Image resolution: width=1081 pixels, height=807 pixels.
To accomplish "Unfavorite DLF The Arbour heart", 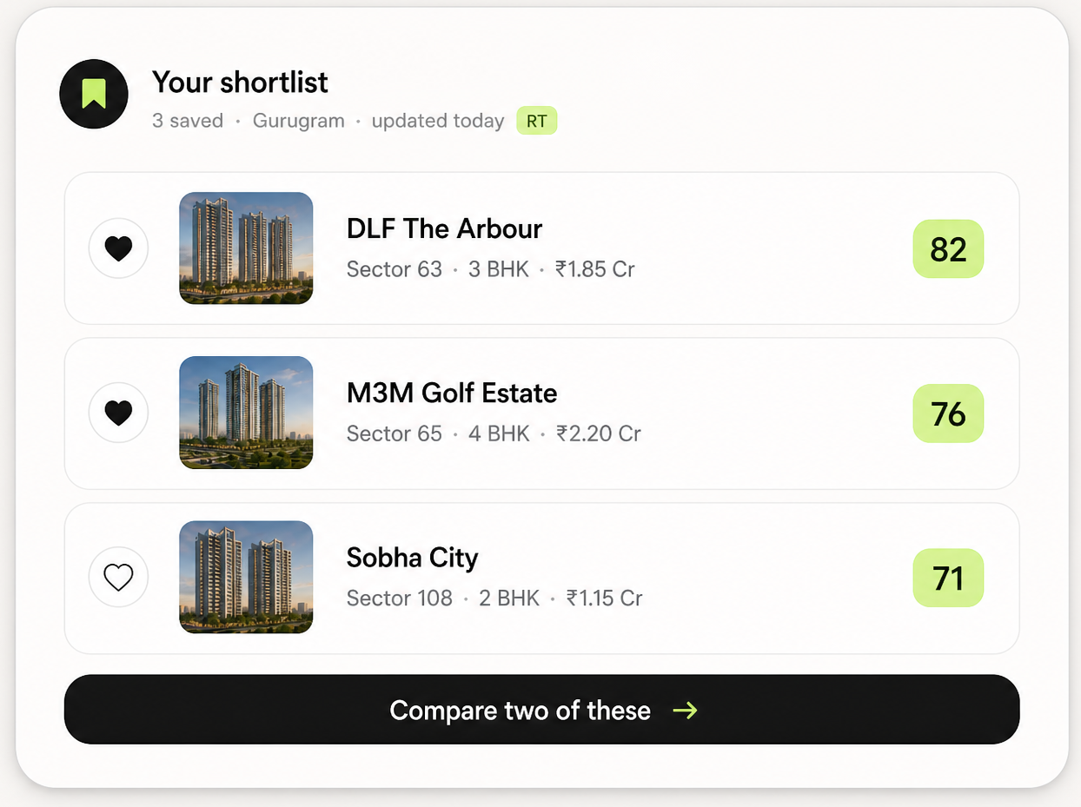I will click(118, 248).
